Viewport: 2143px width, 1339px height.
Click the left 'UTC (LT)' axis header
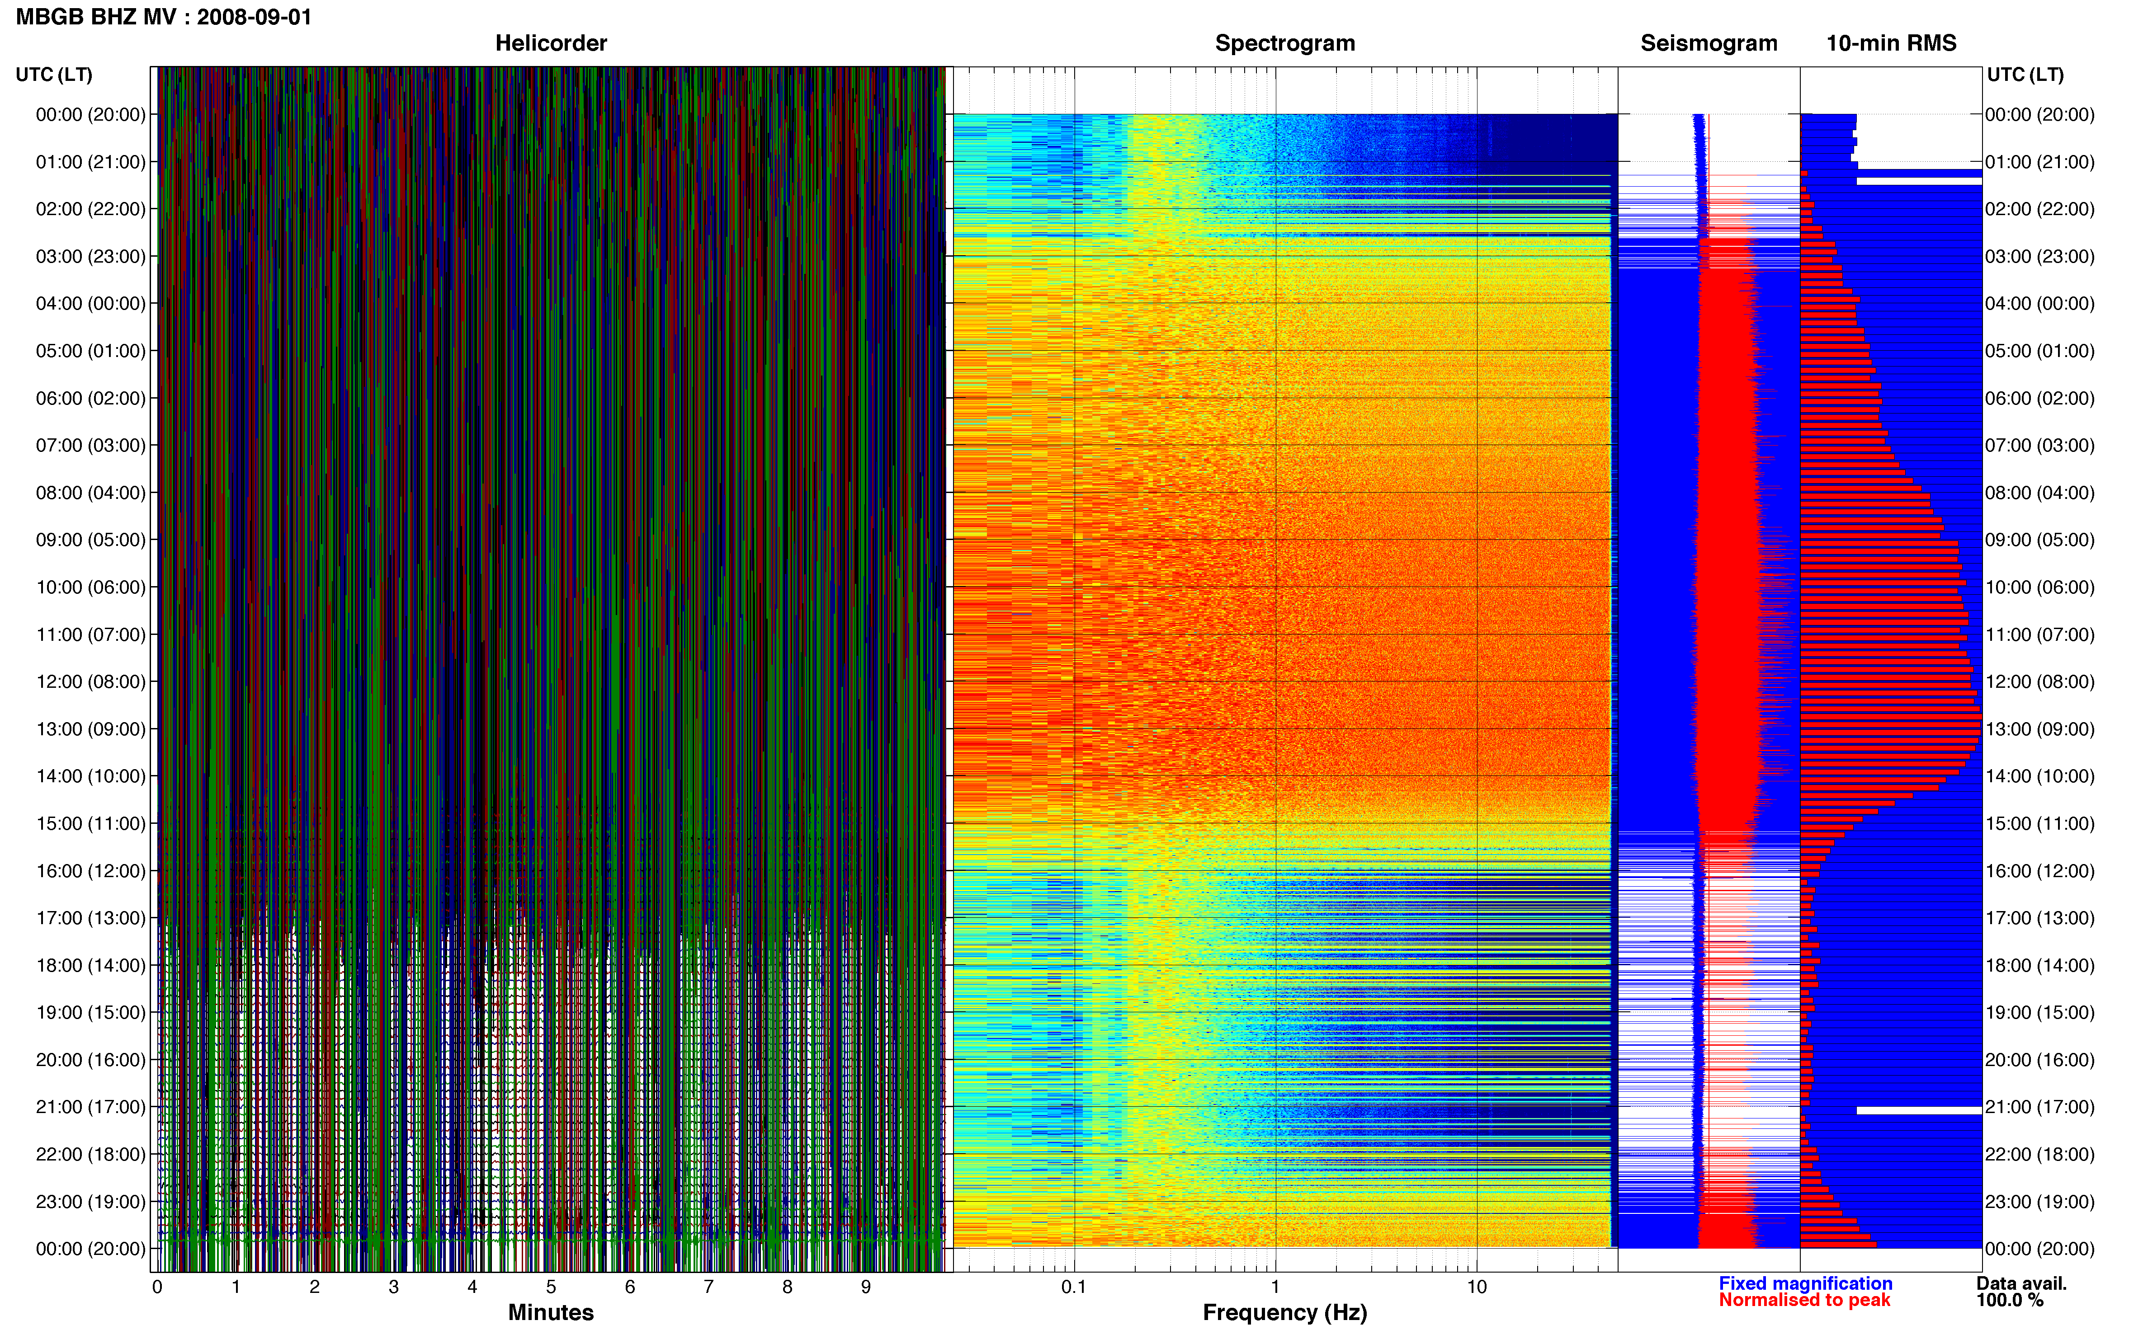click(54, 75)
